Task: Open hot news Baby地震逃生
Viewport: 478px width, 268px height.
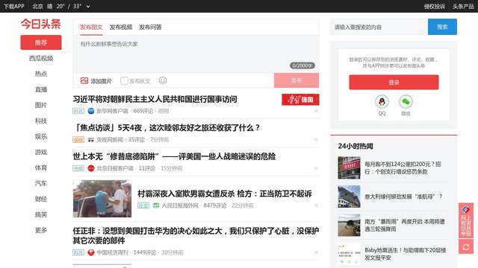Action: pyautogui.click(x=406, y=254)
